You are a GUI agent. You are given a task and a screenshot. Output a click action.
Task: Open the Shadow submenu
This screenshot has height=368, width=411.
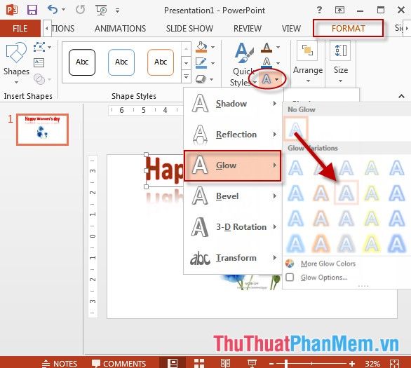pos(232,104)
